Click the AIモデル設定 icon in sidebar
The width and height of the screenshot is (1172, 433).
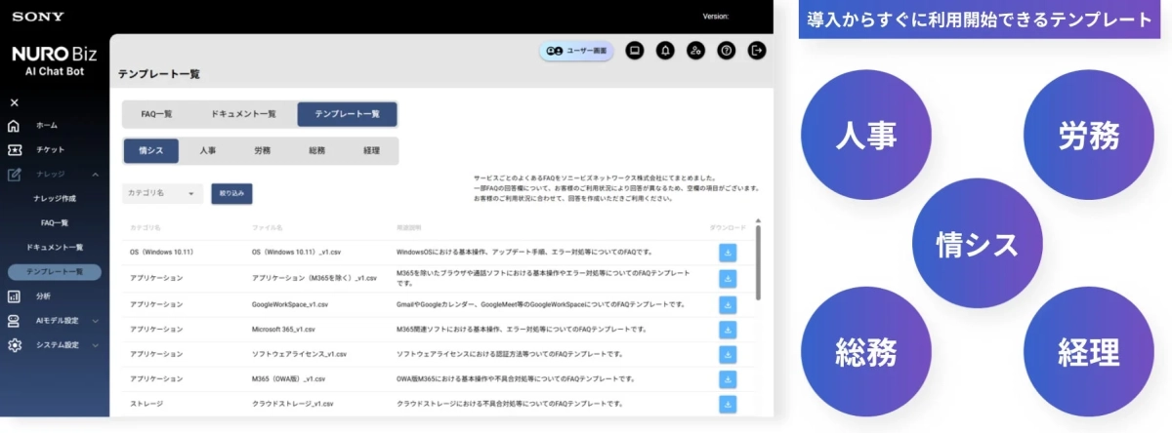(x=14, y=320)
